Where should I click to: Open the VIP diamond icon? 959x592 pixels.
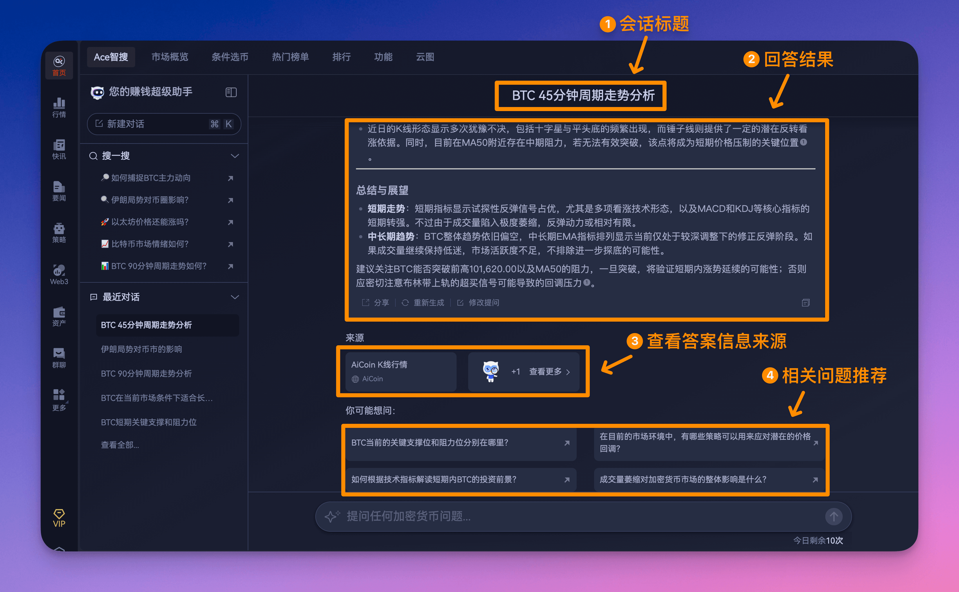point(59,518)
